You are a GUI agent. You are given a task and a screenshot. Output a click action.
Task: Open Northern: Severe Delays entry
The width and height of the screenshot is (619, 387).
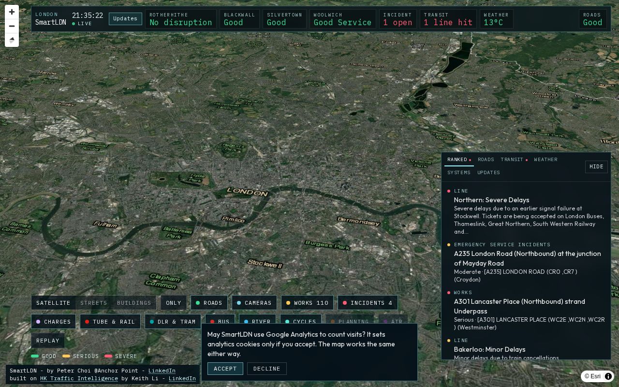click(x=526, y=212)
